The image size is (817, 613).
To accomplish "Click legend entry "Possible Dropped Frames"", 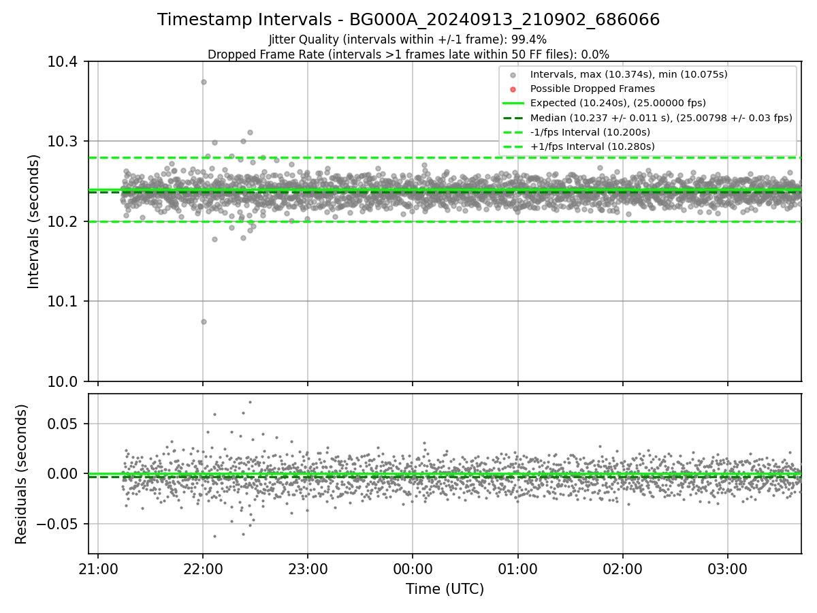I will click(592, 89).
